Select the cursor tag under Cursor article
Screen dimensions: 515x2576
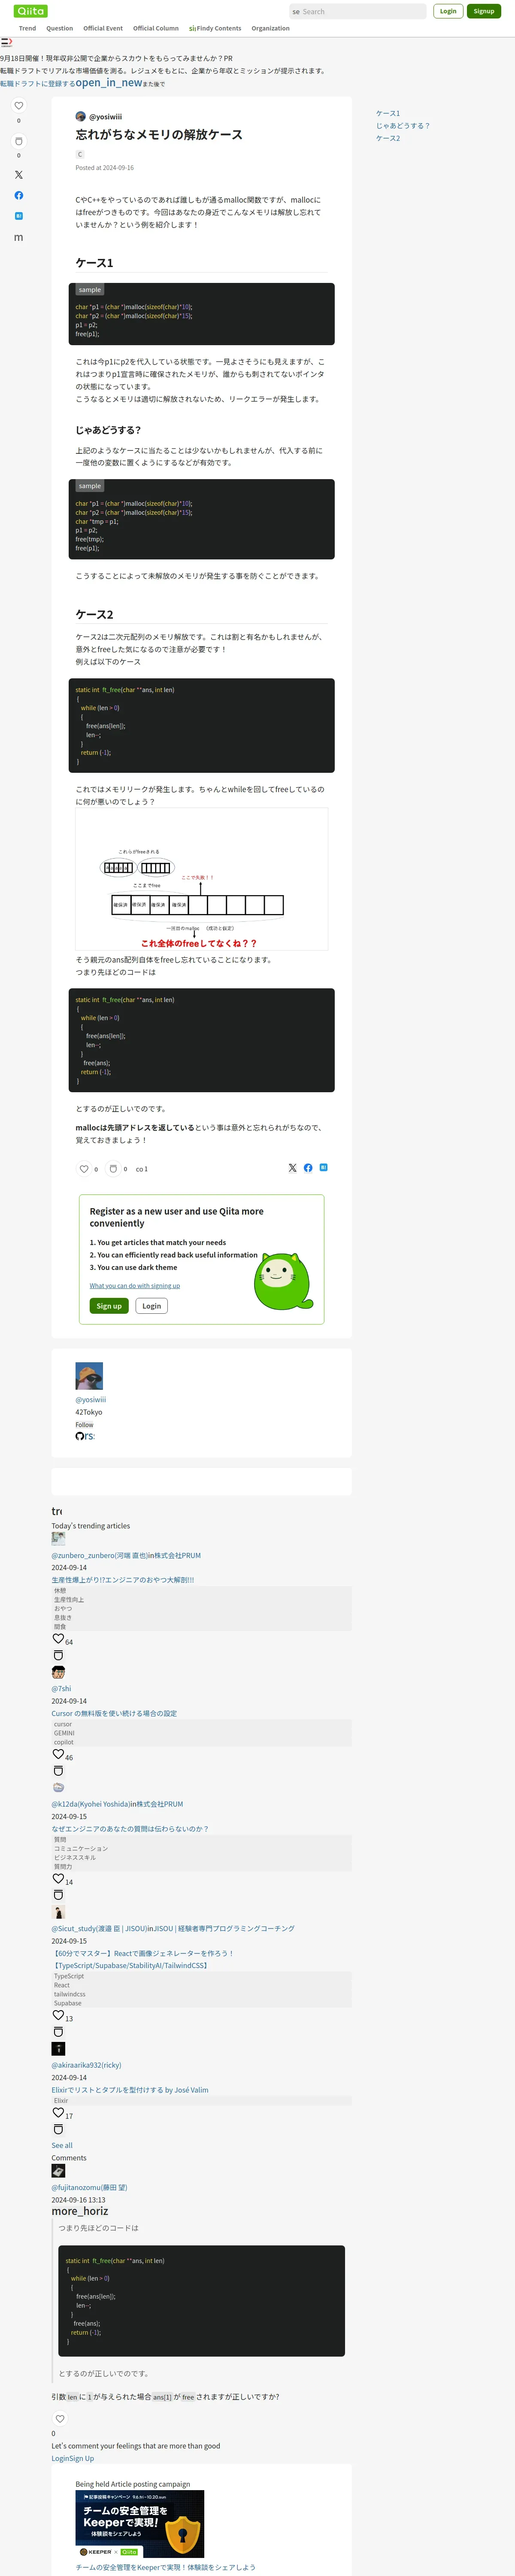pos(63,1724)
